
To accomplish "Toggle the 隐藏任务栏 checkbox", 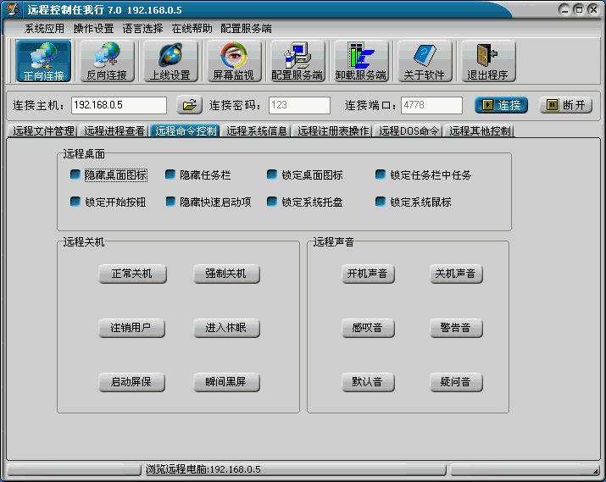I will pyautogui.click(x=170, y=175).
